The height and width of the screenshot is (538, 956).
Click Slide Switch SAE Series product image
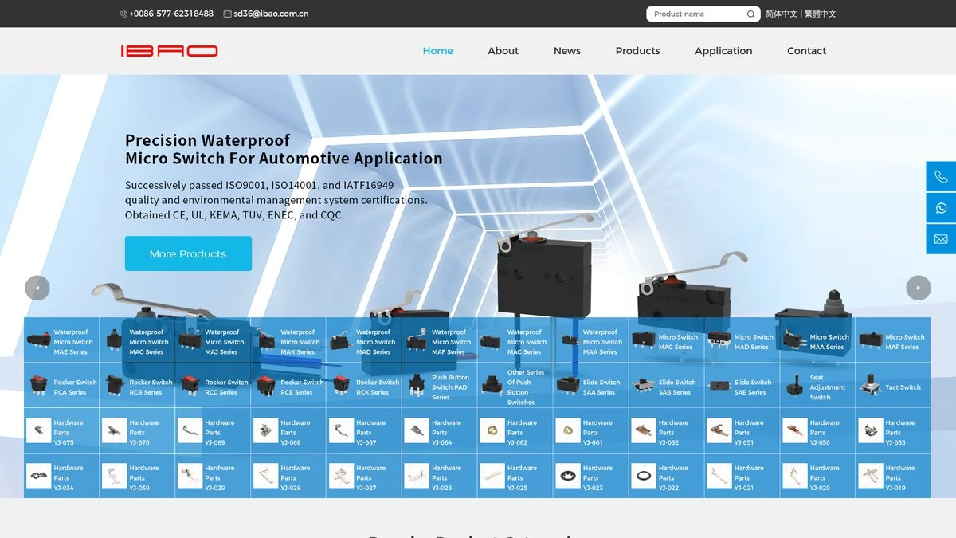719,386
